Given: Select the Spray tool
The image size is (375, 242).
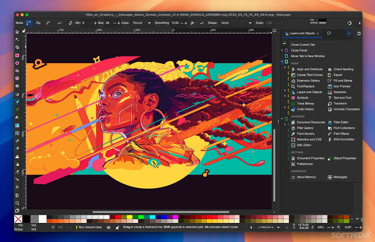Looking at the screenshot, I should (x=17, y=164).
